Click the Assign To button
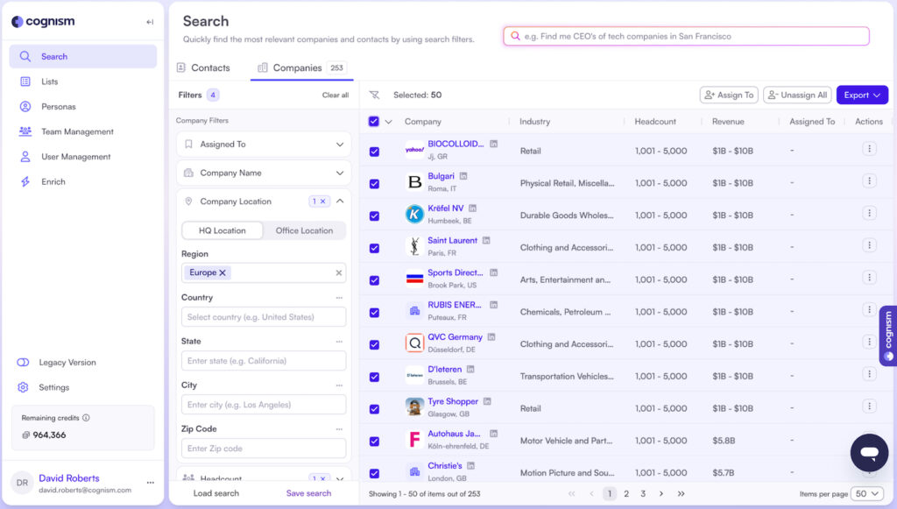 (x=729, y=95)
